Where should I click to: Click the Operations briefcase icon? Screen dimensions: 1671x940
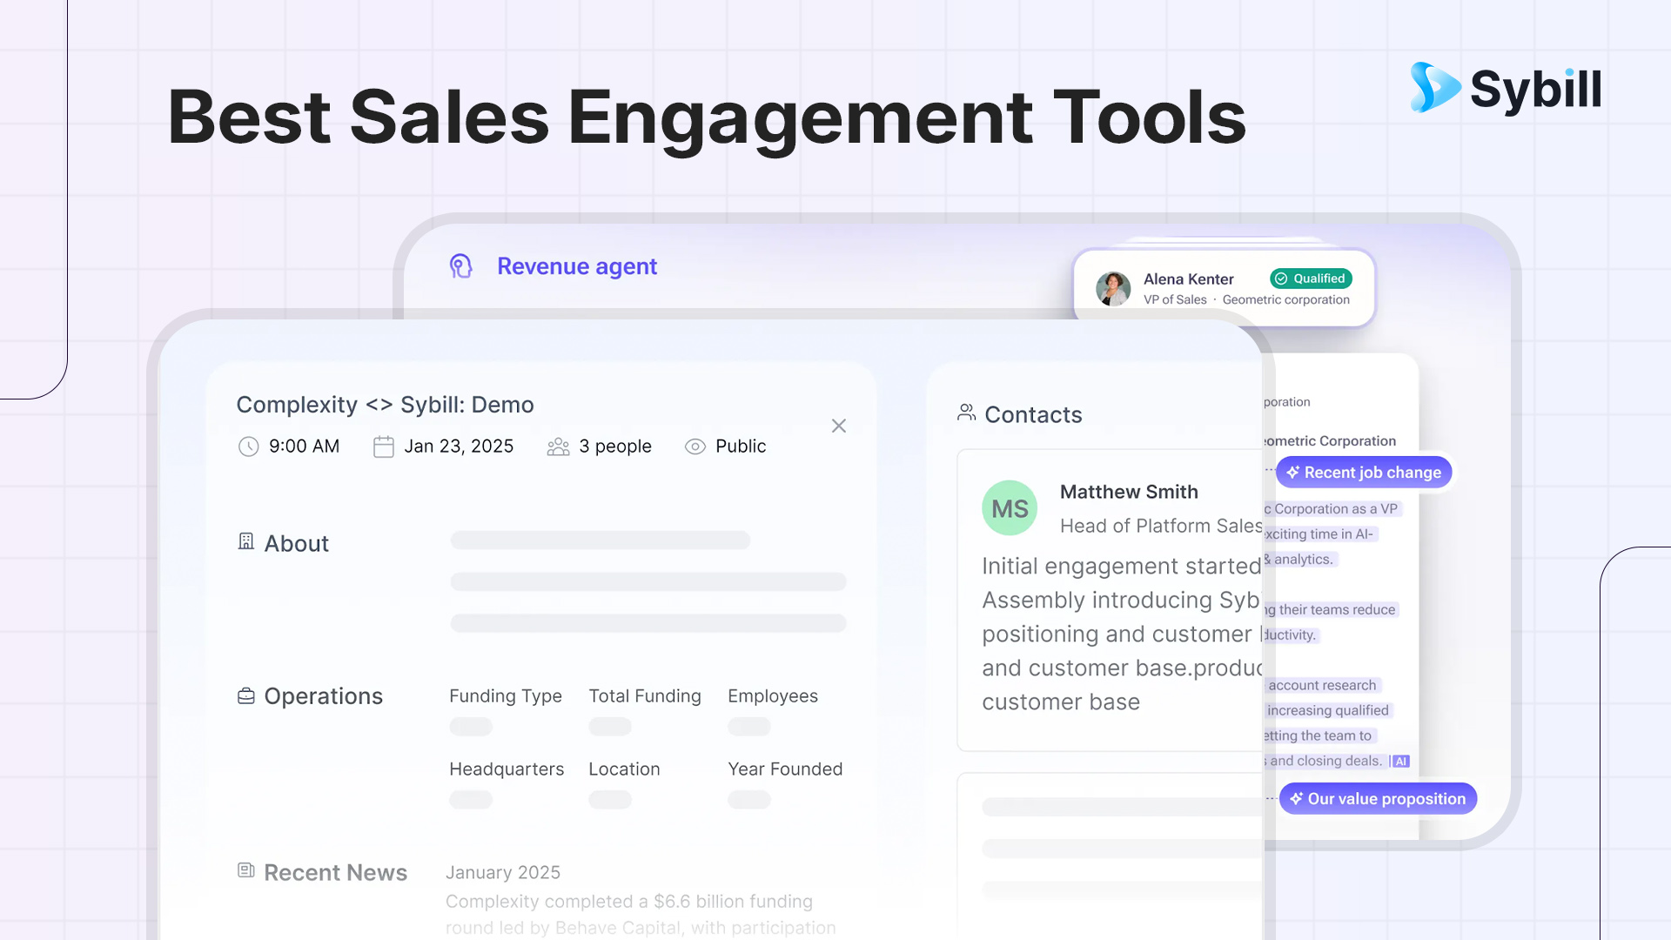(246, 696)
